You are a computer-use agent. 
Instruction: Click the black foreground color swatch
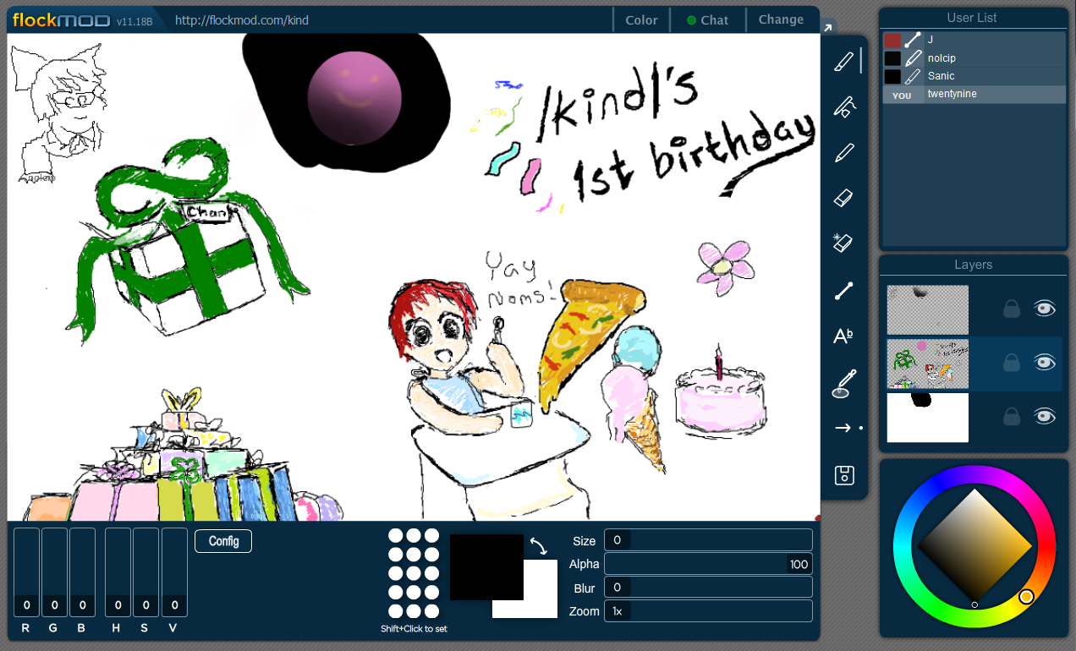[486, 566]
